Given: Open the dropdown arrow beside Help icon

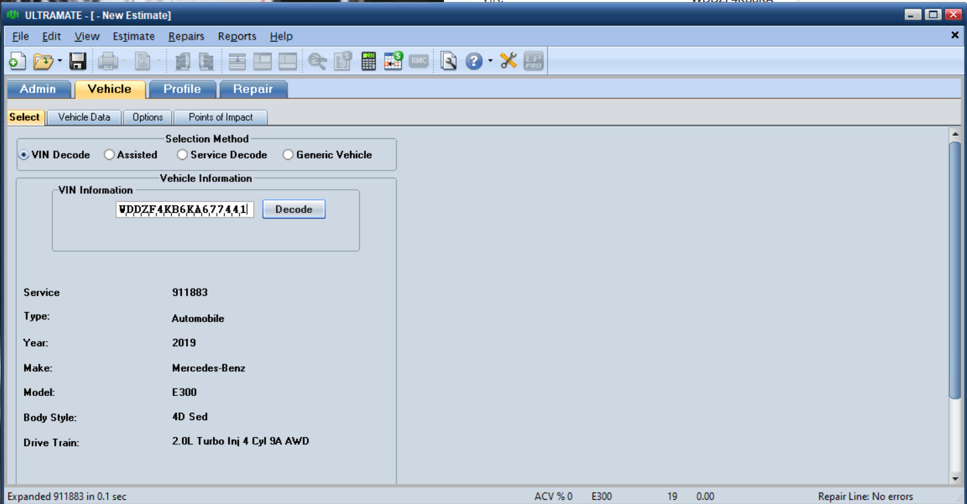Looking at the screenshot, I should pos(490,62).
